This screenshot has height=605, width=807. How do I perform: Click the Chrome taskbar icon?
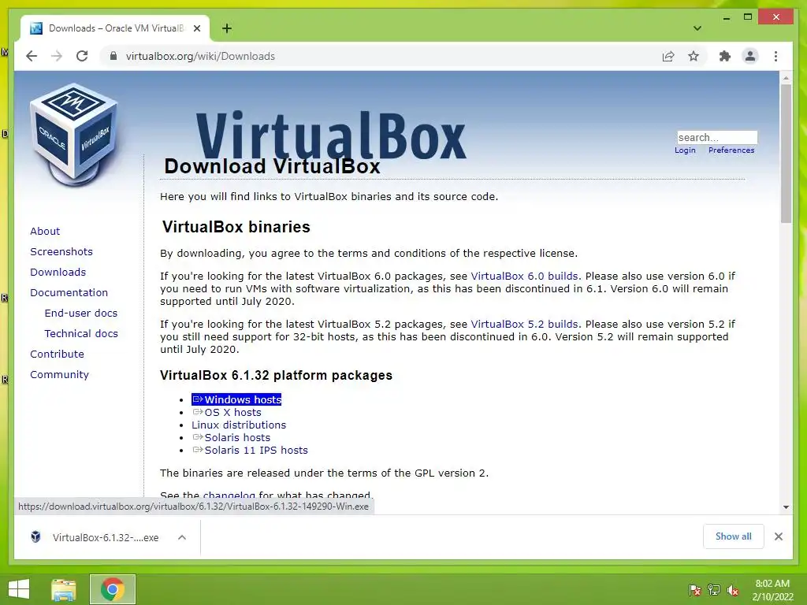[x=113, y=589]
